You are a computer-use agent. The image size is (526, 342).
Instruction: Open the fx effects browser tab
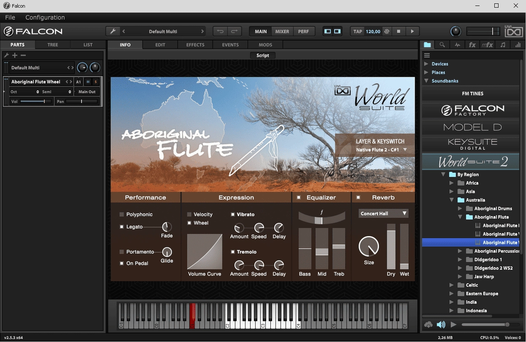pyautogui.click(x=472, y=45)
